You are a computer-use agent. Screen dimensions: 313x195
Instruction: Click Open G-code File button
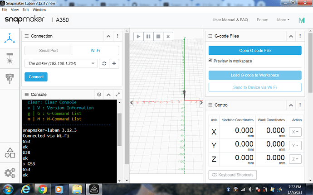(x=255, y=51)
